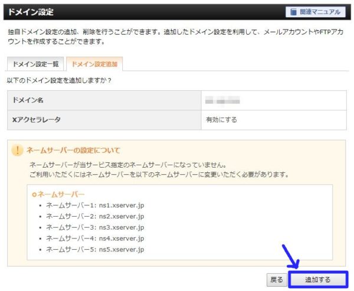
Task: Open the 関連マニュアル manual button
Action: tap(316, 12)
